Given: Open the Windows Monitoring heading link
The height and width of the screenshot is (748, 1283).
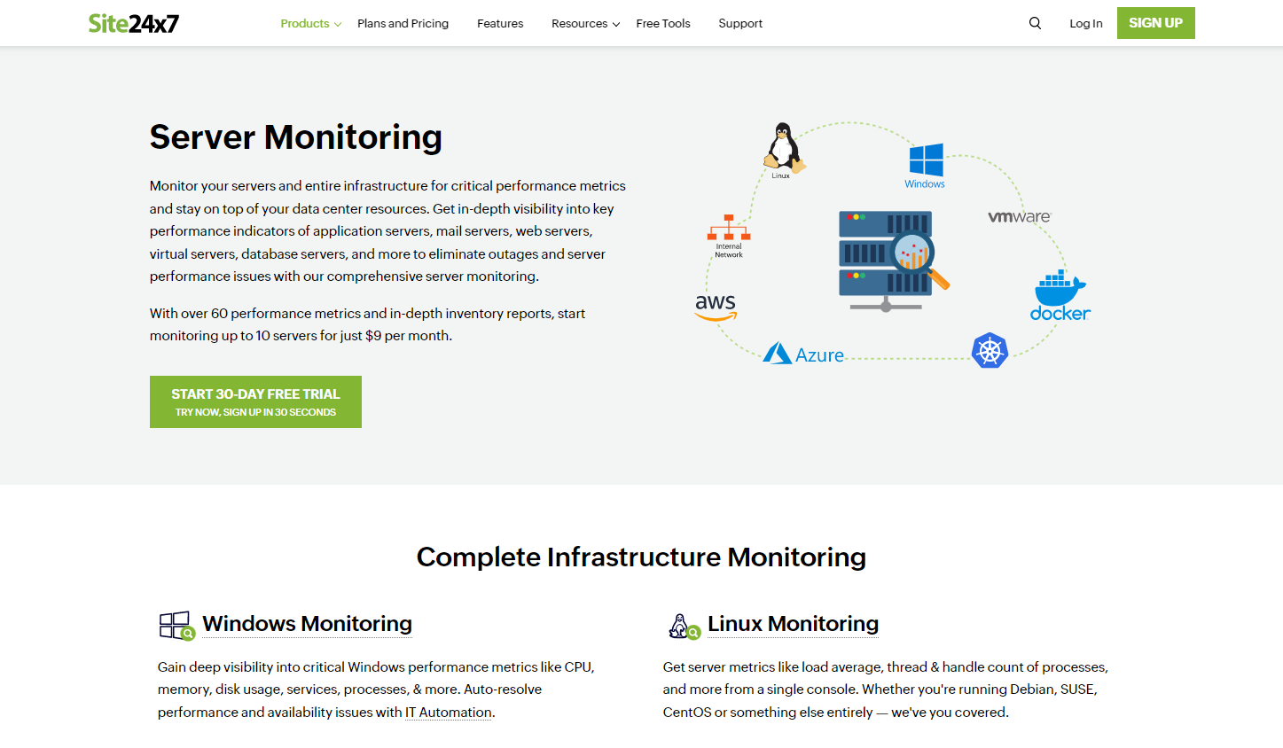Looking at the screenshot, I should pyautogui.click(x=307, y=624).
